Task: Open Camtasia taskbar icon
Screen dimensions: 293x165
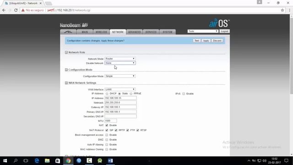Action: (89, 161)
